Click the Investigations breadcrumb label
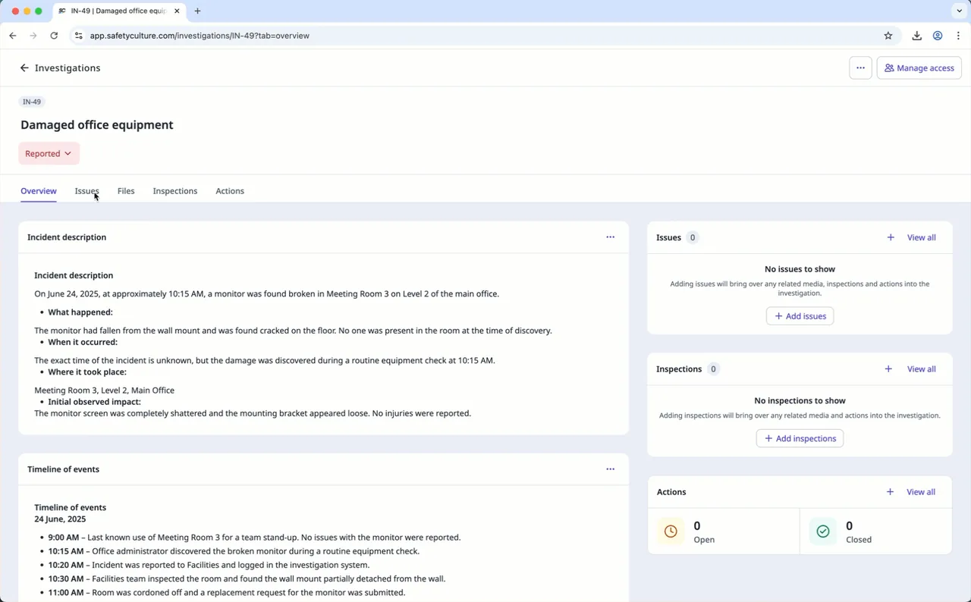Screen dimensions: 971x602 click(68, 68)
